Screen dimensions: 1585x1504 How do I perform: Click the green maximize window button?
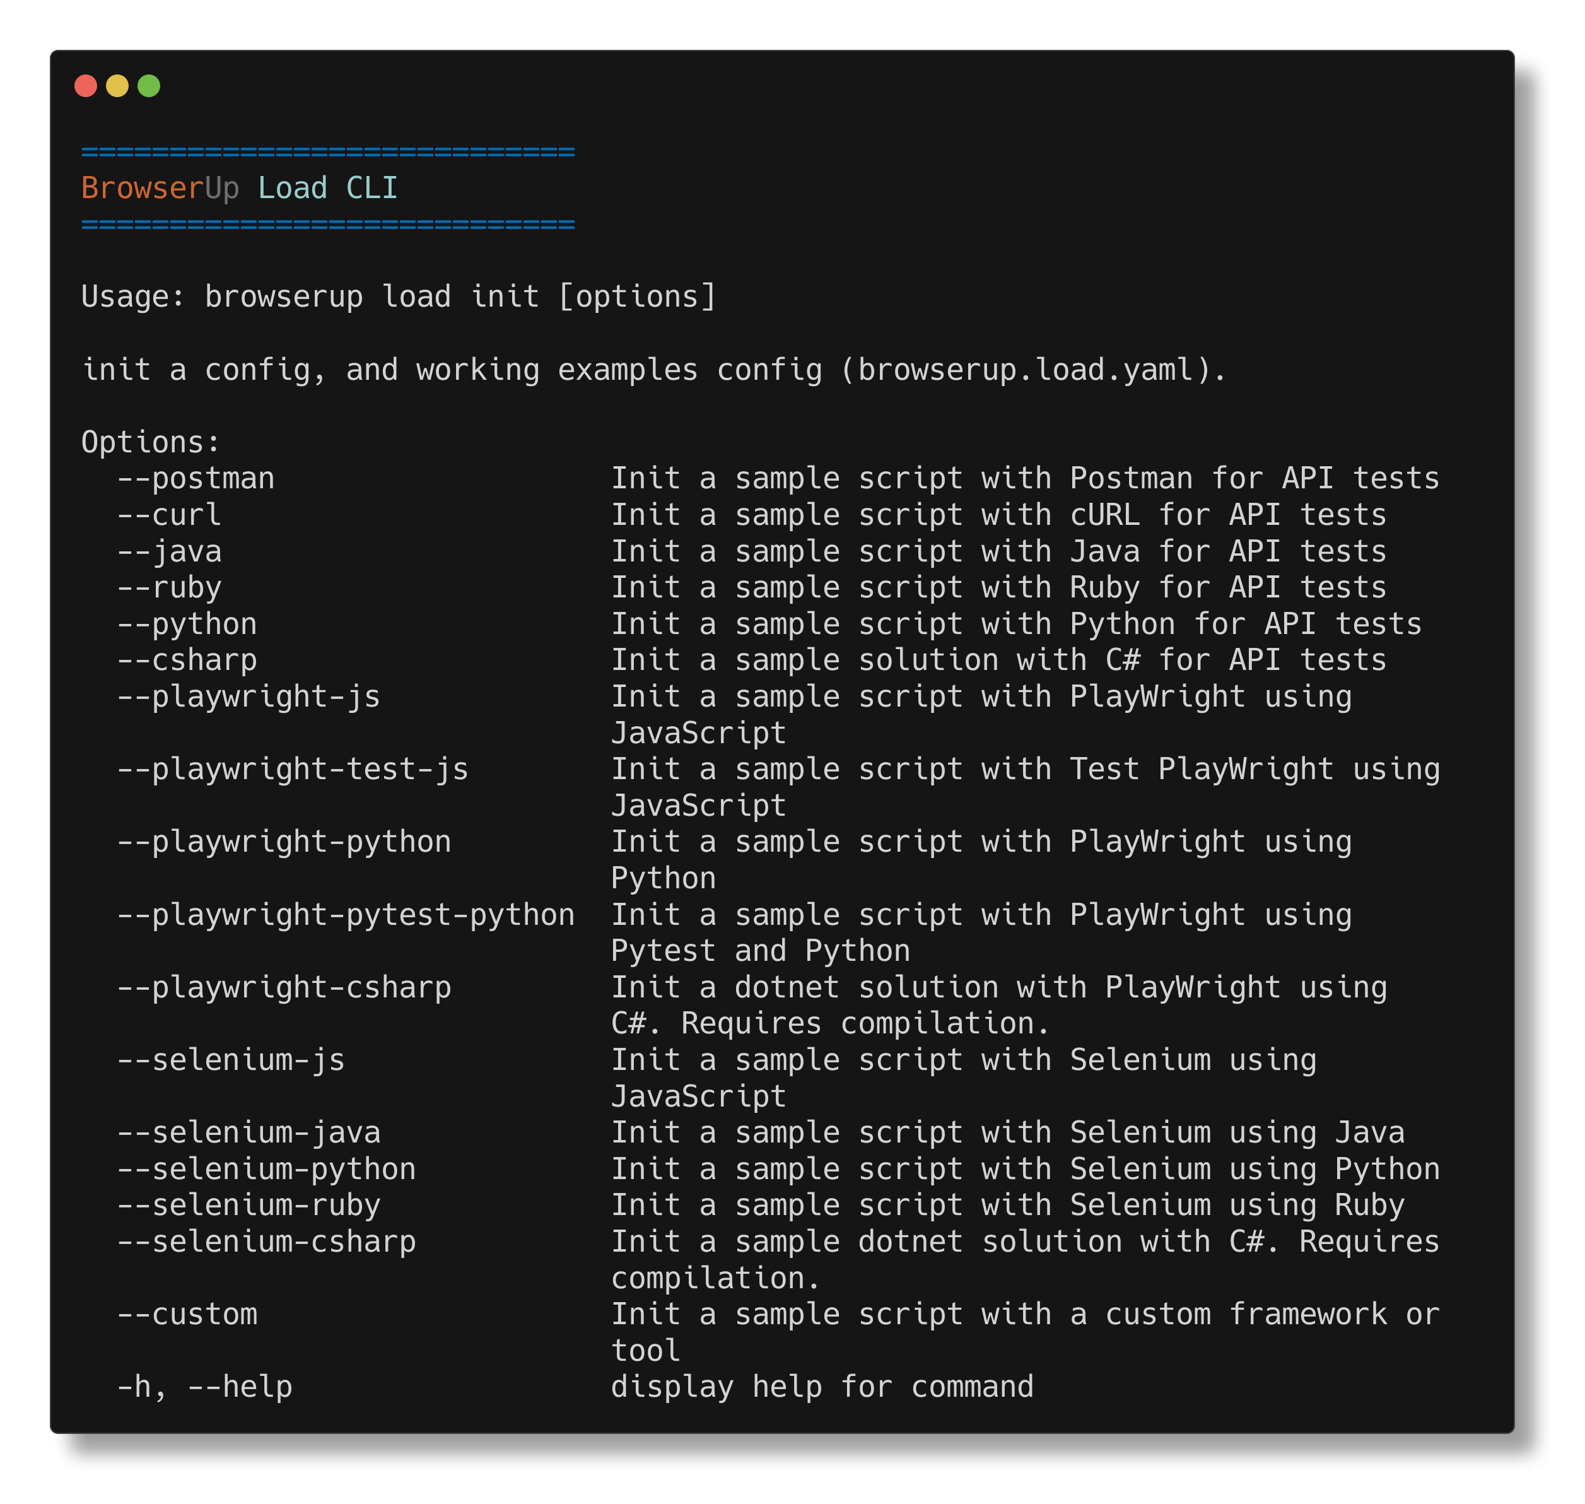[x=149, y=86]
